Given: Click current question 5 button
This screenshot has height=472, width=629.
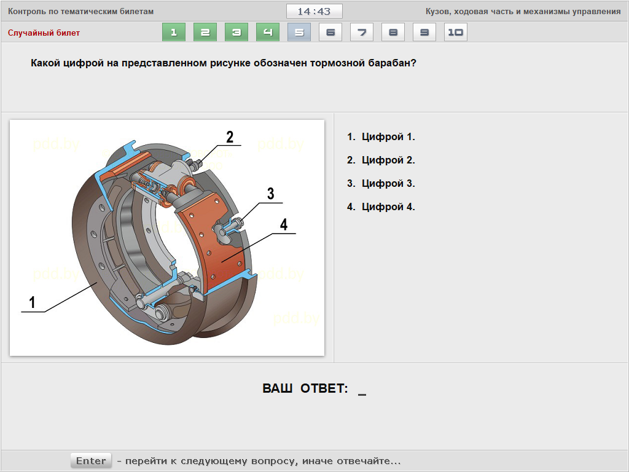Looking at the screenshot, I should [x=299, y=33].
